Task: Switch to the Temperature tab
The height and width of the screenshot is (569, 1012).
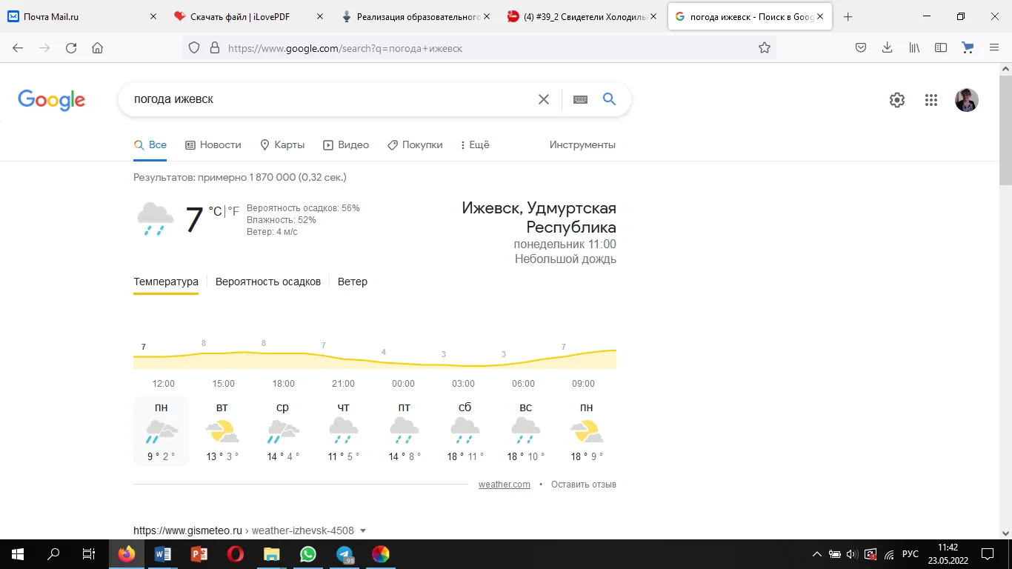Action: (x=165, y=282)
